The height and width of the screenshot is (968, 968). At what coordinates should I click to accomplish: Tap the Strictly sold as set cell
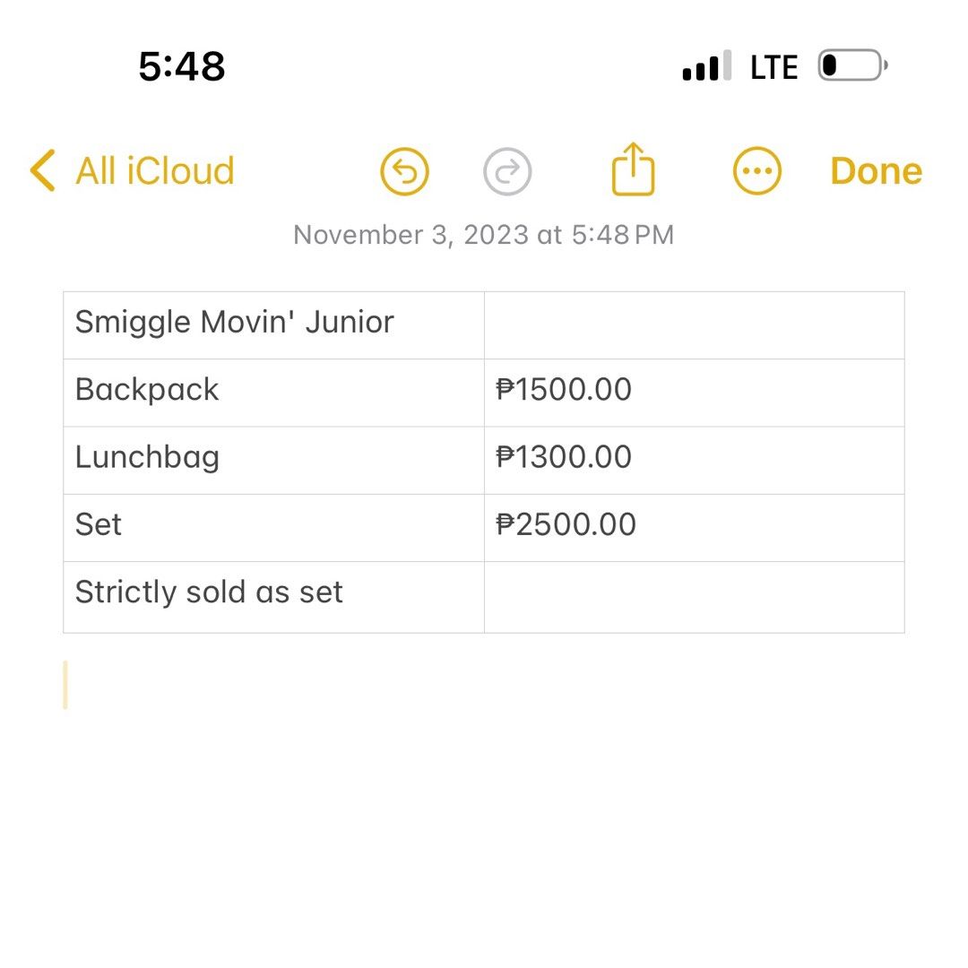pos(210,592)
